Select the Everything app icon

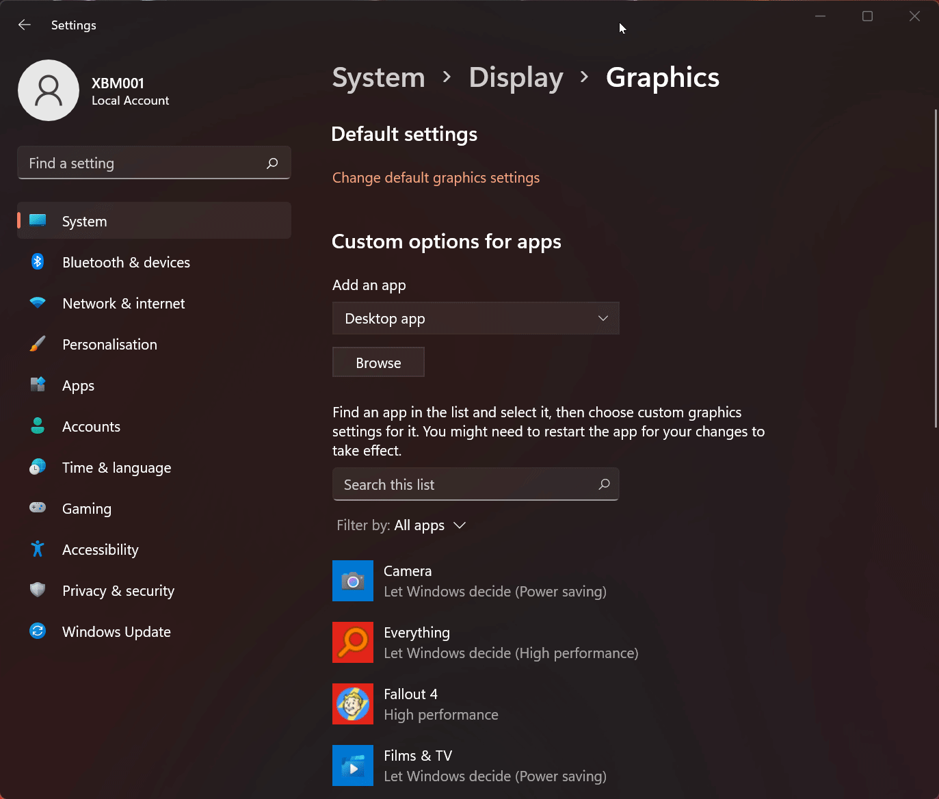tap(353, 642)
